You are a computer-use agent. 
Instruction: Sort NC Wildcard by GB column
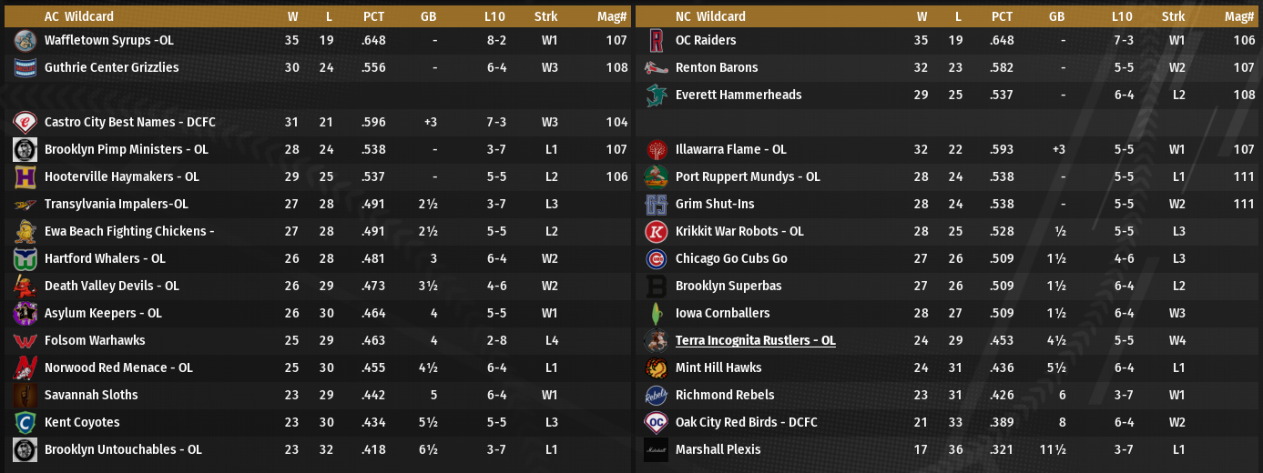pyautogui.click(x=1056, y=16)
